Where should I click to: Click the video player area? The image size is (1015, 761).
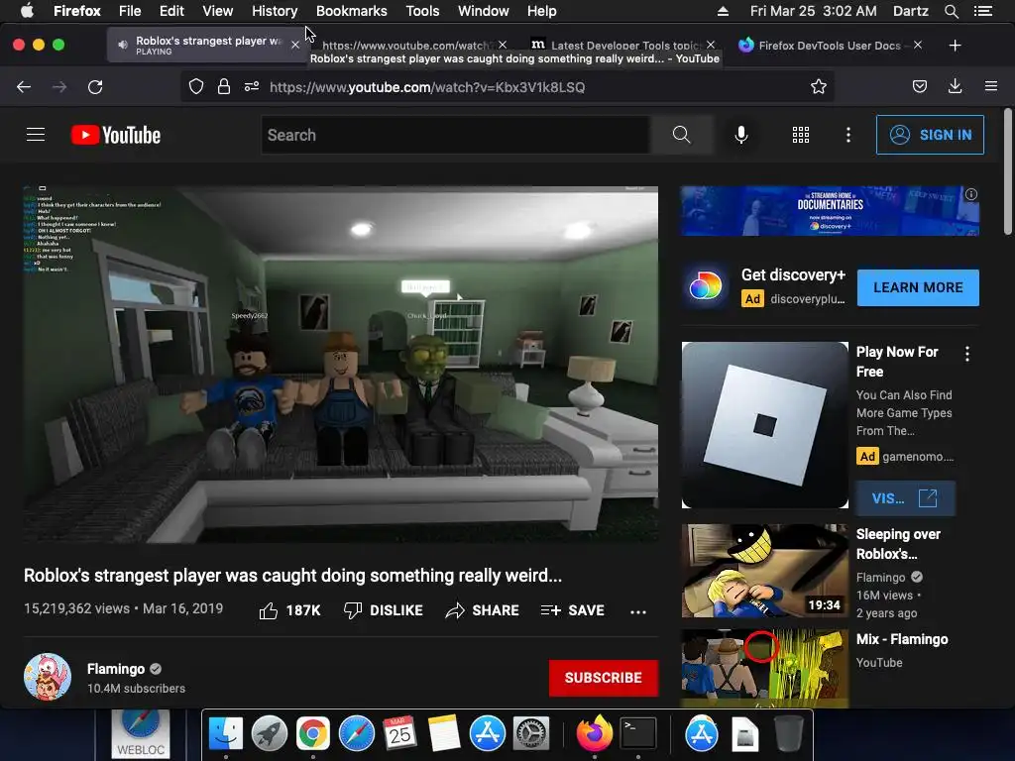[341, 365]
